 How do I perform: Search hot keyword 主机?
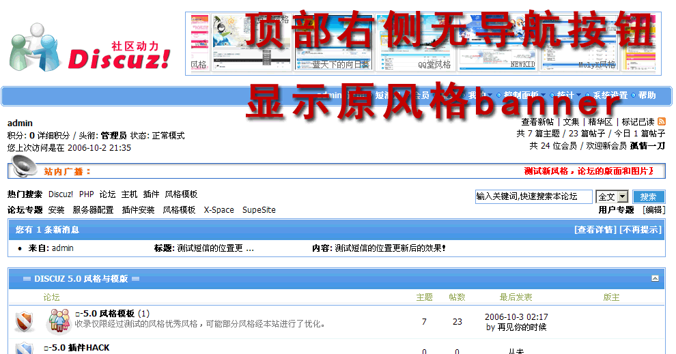click(129, 194)
